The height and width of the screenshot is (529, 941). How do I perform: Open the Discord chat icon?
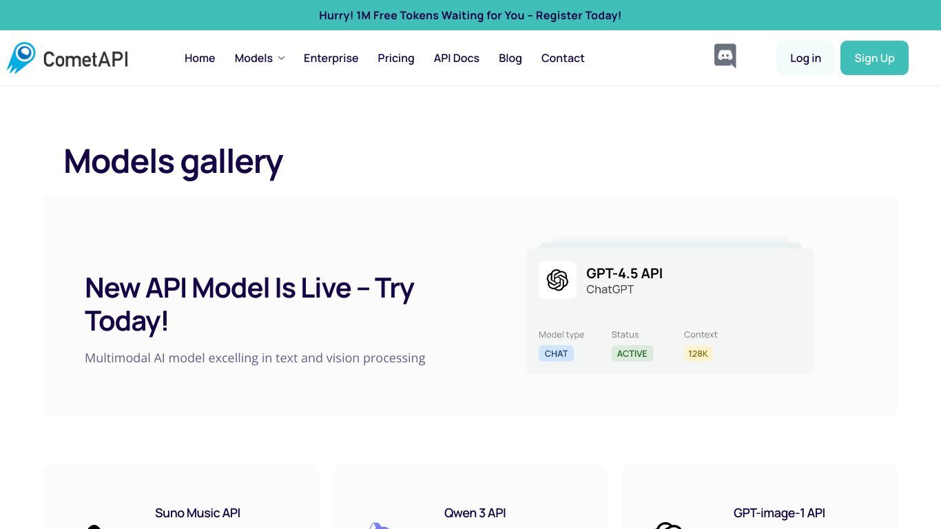pos(725,56)
